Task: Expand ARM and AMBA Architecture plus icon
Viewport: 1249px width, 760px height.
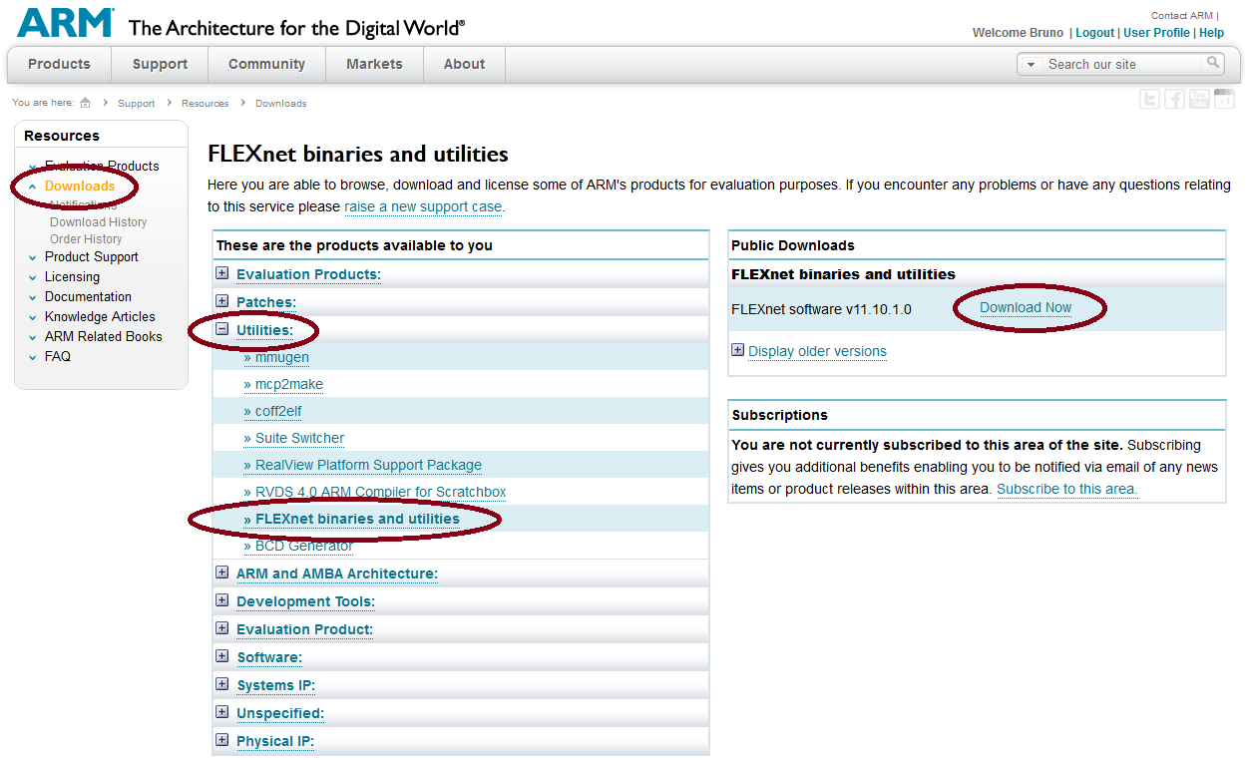Action: [x=222, y=571]
